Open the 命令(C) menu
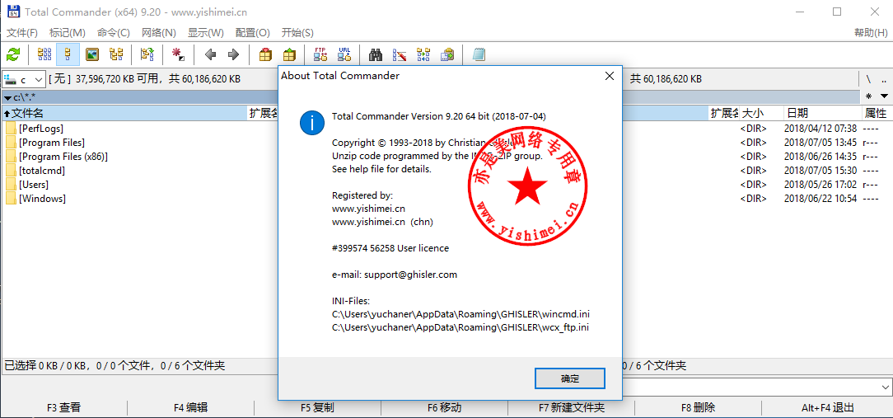 [x=114, y=32]
